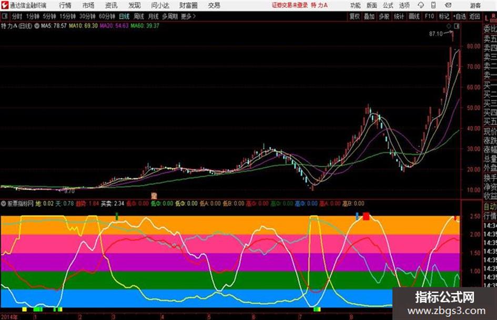Toggle the side panel icon at chart top-right
Image resolution: width=497 pixels, height=320 pixels.
[457, 26]
